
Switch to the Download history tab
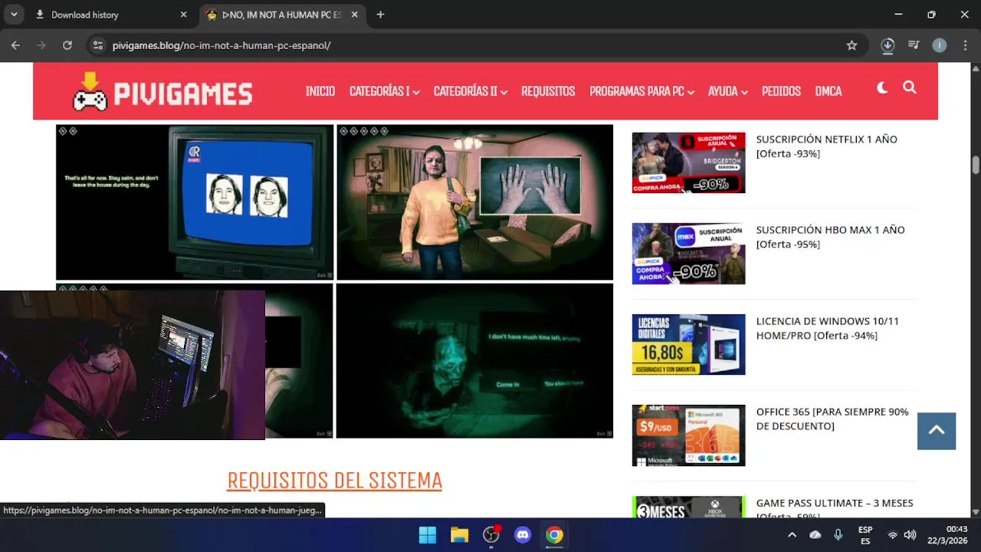111,15
